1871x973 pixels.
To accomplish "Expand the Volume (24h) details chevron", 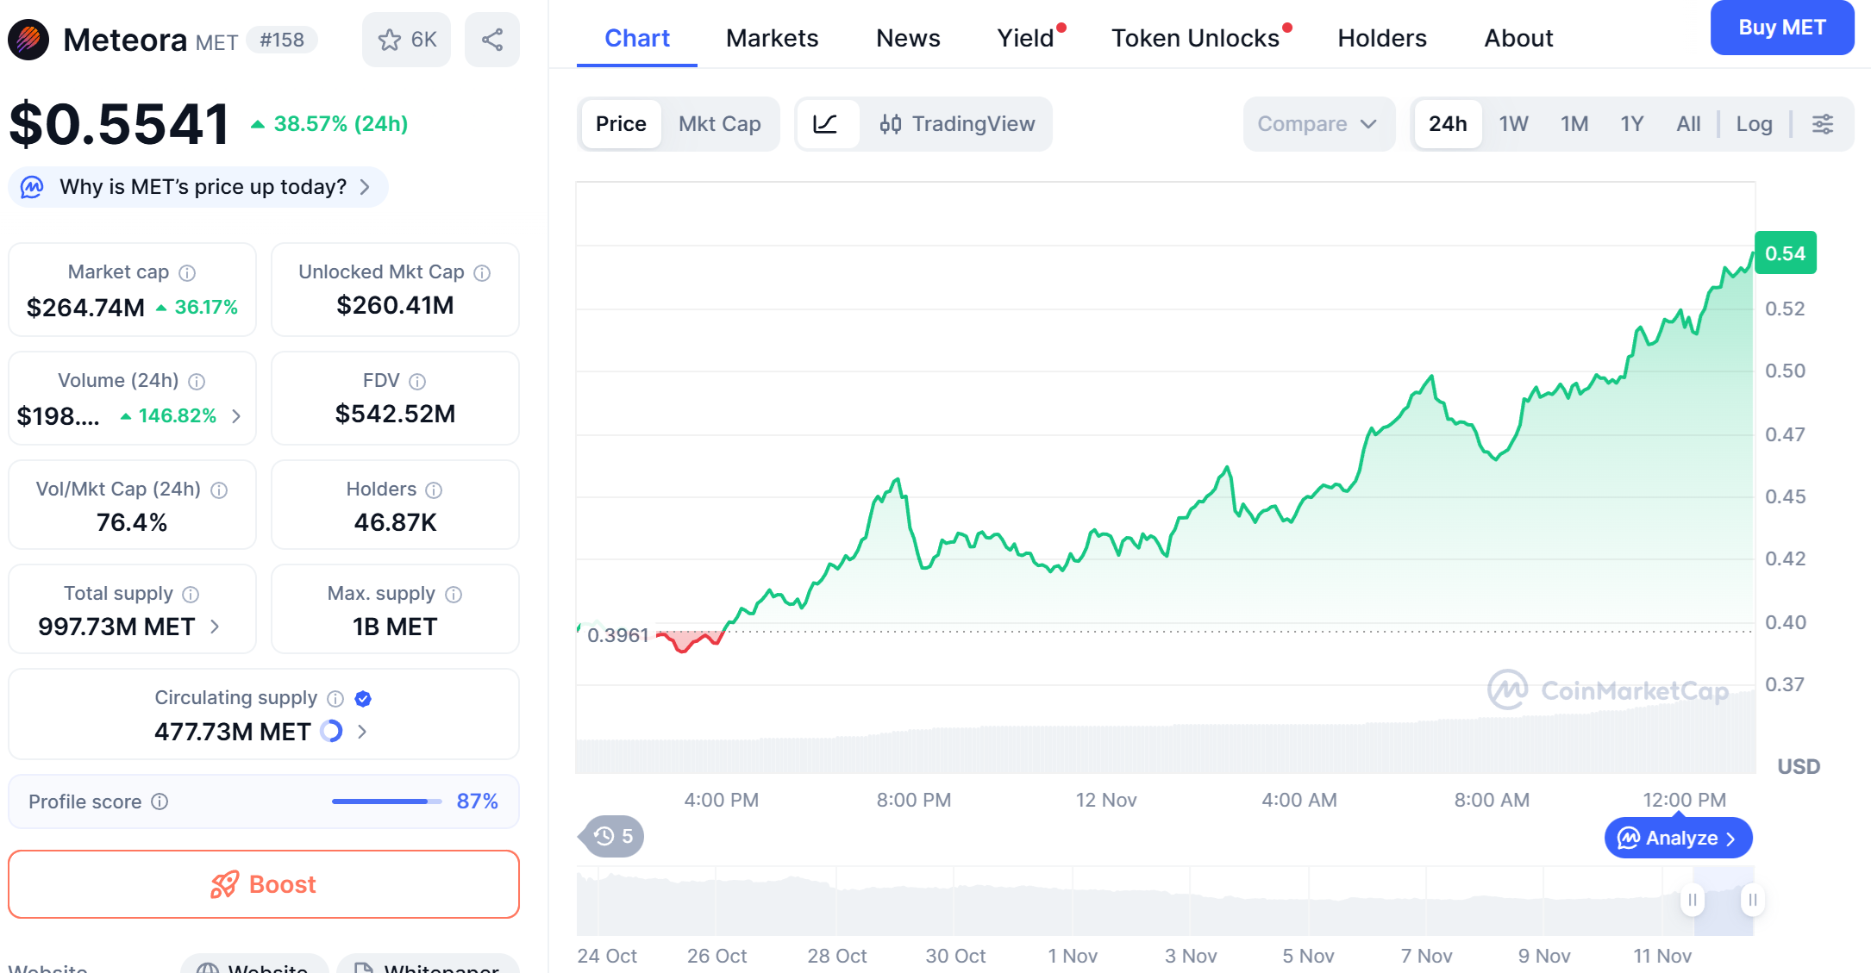I will (236, 416).
